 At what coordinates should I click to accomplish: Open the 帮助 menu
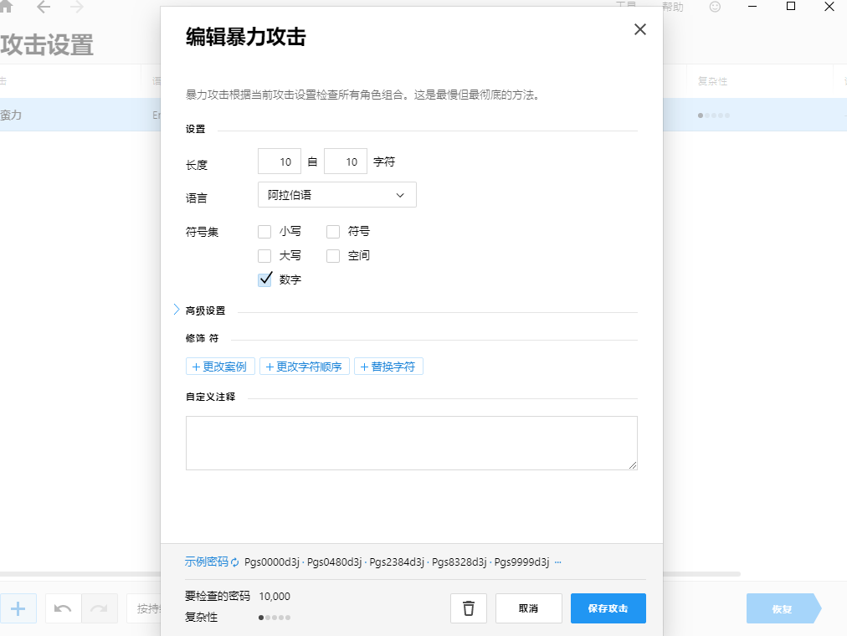pyautogui.click(x=673, y=7)
